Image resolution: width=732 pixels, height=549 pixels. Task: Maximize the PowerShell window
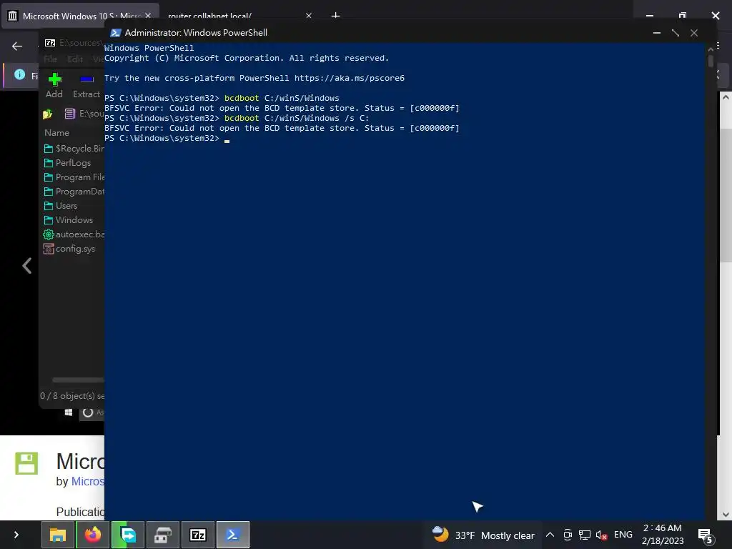[x=676, y=33]
